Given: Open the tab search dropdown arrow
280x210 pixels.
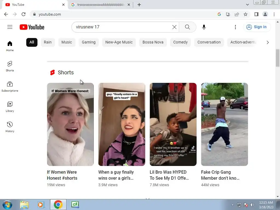Looking at the screenshot, I should pyautogui.click(x=247, y=5).
